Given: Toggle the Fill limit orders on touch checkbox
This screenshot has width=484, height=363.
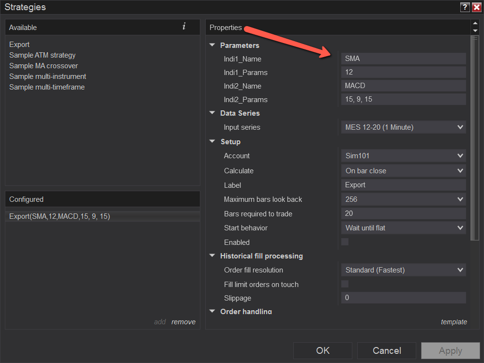Looking at the screenshot, I should point(345,284).
